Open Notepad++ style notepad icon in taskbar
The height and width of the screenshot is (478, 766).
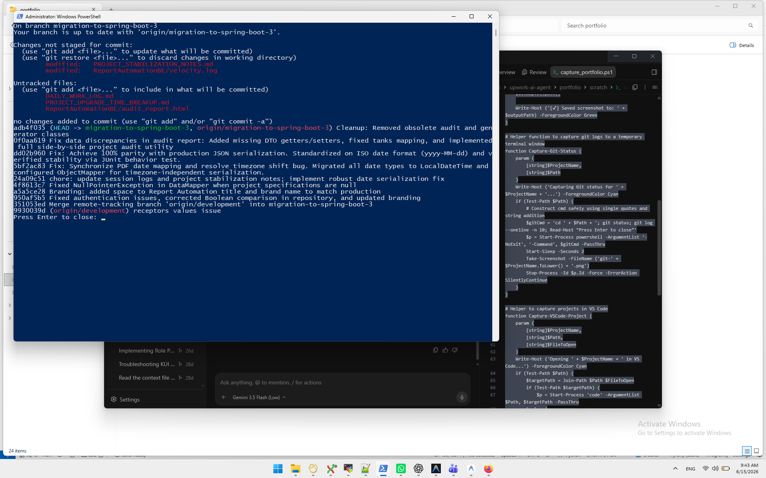366,469
